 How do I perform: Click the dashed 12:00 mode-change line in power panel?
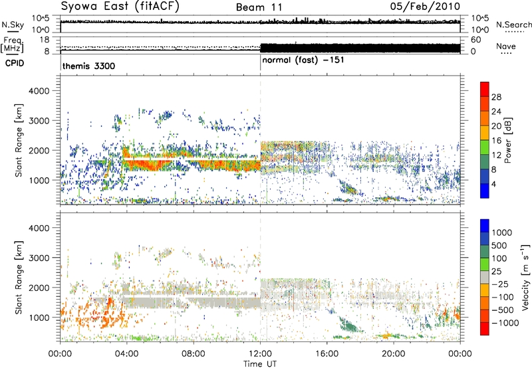click(261, 139)
